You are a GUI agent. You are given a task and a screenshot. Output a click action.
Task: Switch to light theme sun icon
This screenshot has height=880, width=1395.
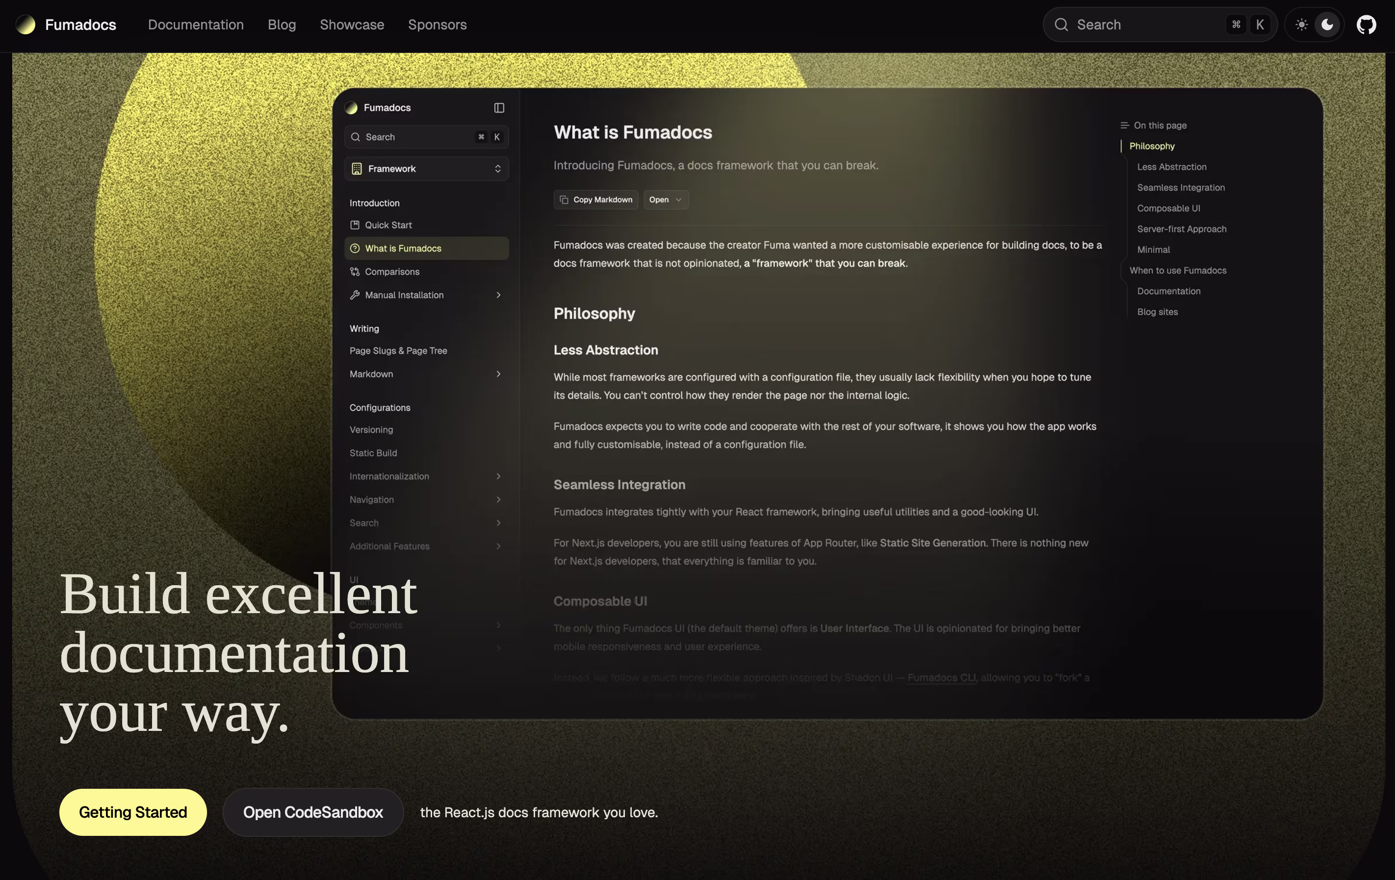[1301, 25]
